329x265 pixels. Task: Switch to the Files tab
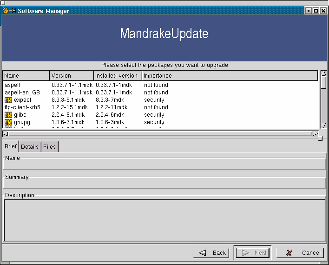(x=49, y=147)
